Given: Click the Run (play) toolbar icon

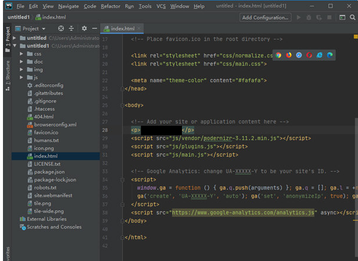Looking at the screenshot, I should [298, 18].
